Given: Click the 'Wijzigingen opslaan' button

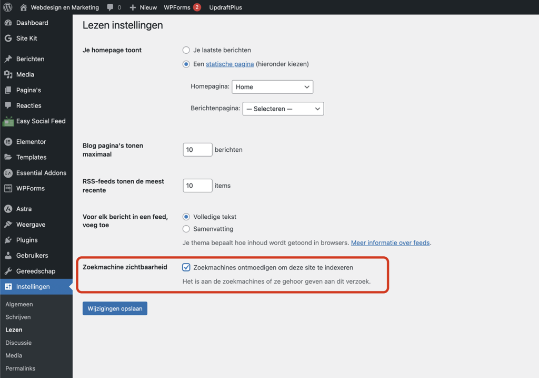Looking at the screenshot, I should pyautogui.click(x=115, y=308).
